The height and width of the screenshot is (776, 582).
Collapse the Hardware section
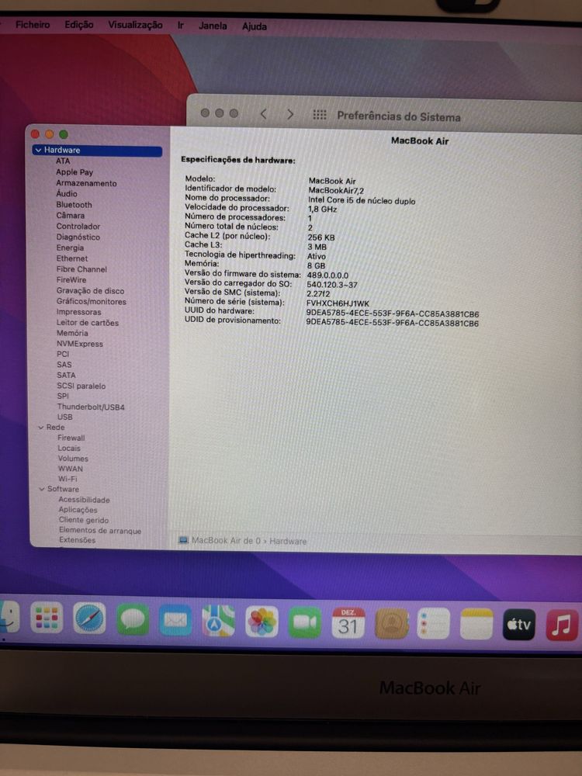click(39, 150)
